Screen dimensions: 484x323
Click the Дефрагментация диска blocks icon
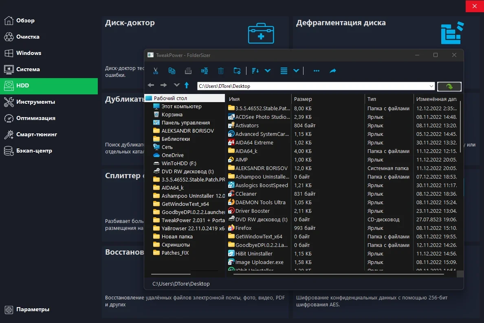tap(452, 33)
